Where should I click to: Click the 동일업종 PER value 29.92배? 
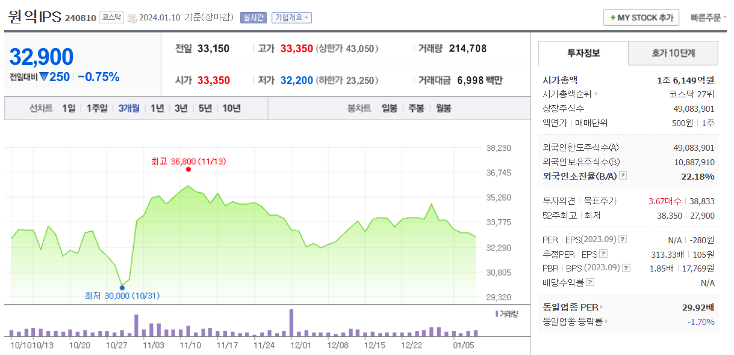(x=698, y=307)
